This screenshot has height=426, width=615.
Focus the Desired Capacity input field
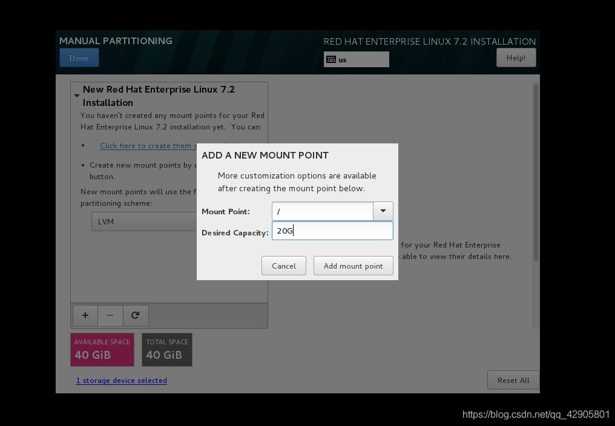[332, 231]
